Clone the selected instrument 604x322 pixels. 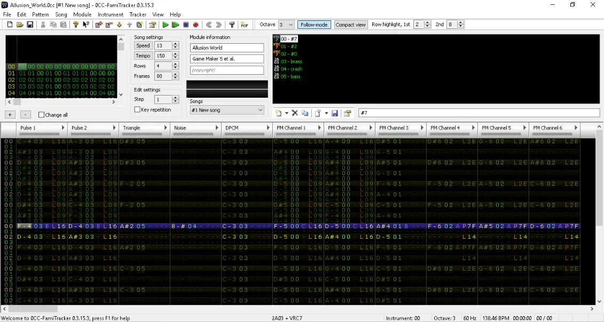click(x=305, y=113)
